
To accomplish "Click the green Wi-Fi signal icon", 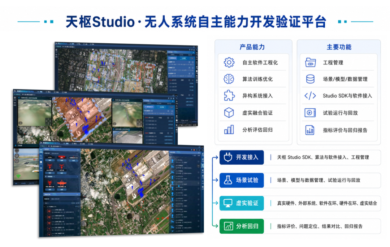I will pyautogui.click(x=18, y=176).
